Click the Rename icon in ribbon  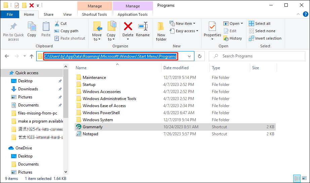(x=143, y=27)
